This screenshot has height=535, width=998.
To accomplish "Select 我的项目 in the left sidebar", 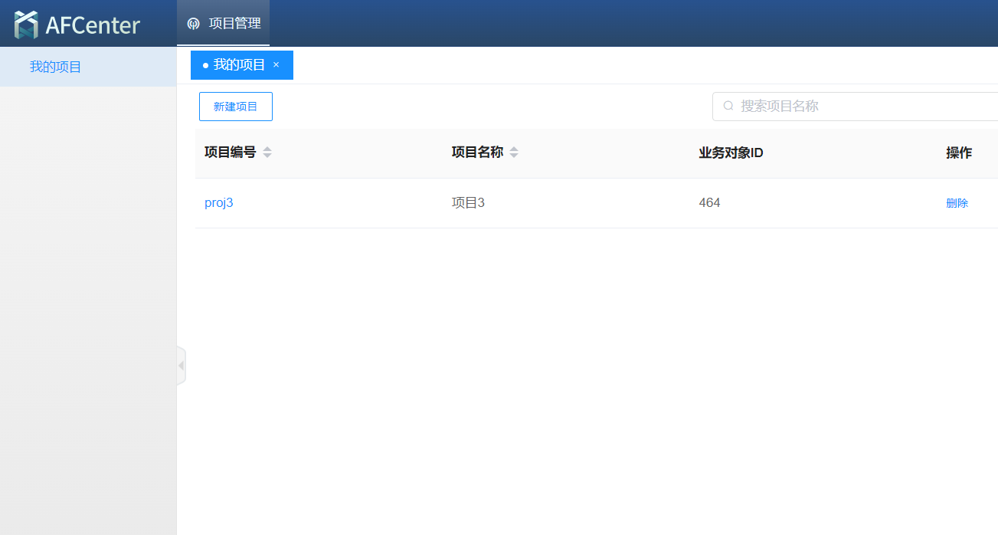I will click(55, 67).
